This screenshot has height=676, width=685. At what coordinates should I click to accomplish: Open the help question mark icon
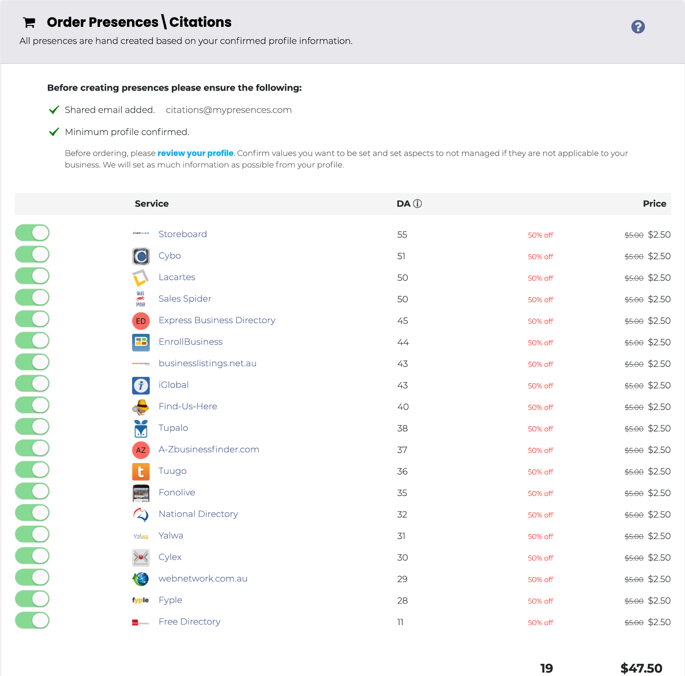click(x=638, y=26)
